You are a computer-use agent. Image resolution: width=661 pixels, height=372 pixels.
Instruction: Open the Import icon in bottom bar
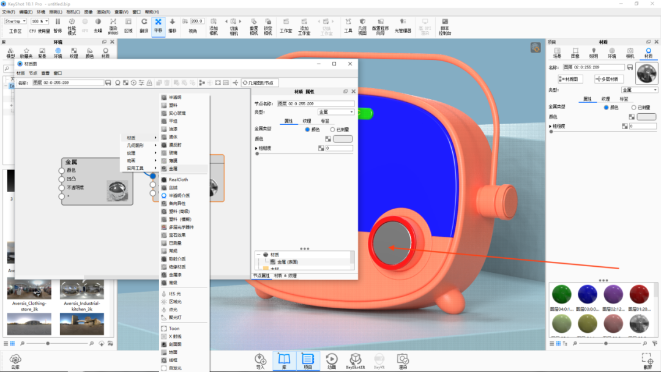click(x=260, y=361)
